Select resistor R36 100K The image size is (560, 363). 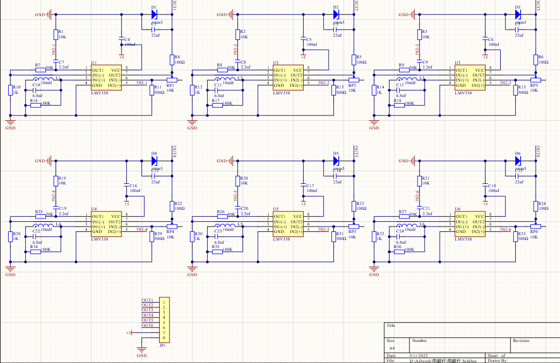click(x=399, y=252)
